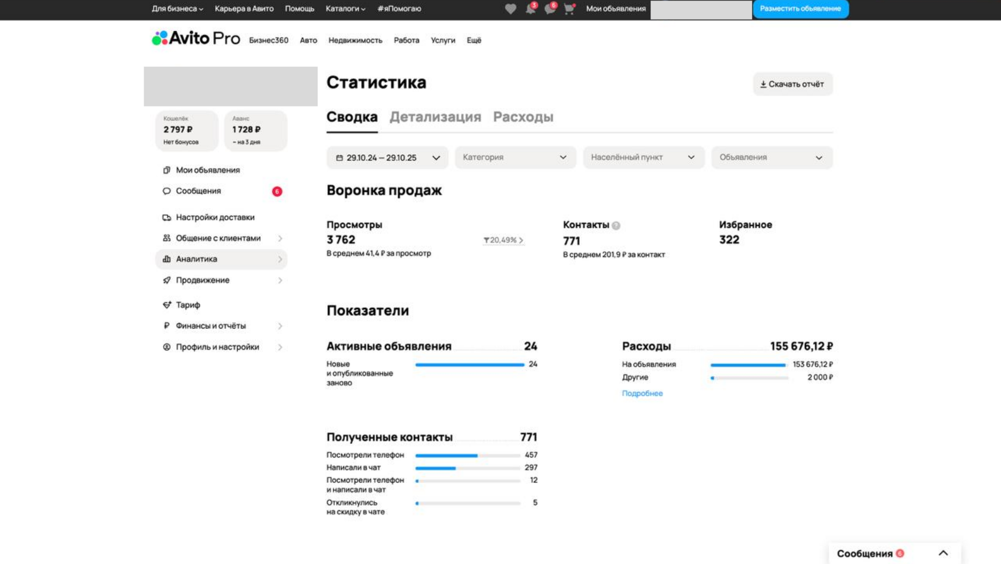Click Разместить объявление button
The height and width of the screenshot is (564, 1001).
pyautogui.click(x=800, y=9)
